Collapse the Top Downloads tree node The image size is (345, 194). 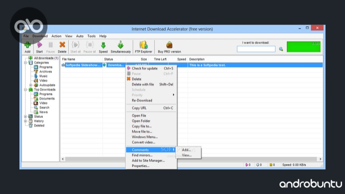coord(25,90)
